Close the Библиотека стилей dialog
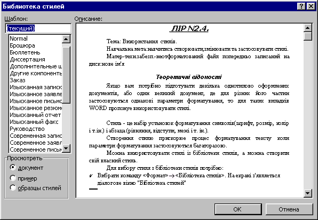This screenshot has height=220, width=318. coord(311,6)
